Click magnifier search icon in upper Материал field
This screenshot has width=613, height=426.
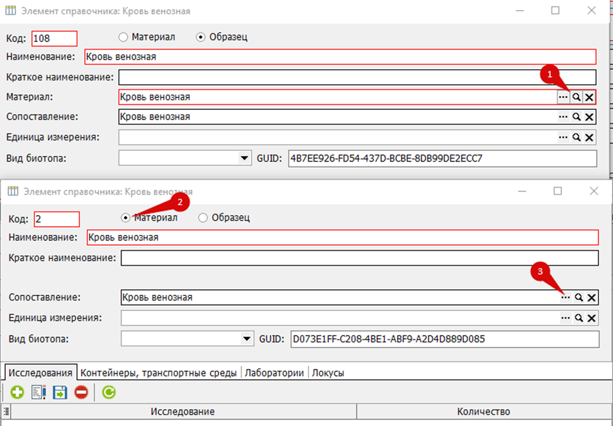576,97
